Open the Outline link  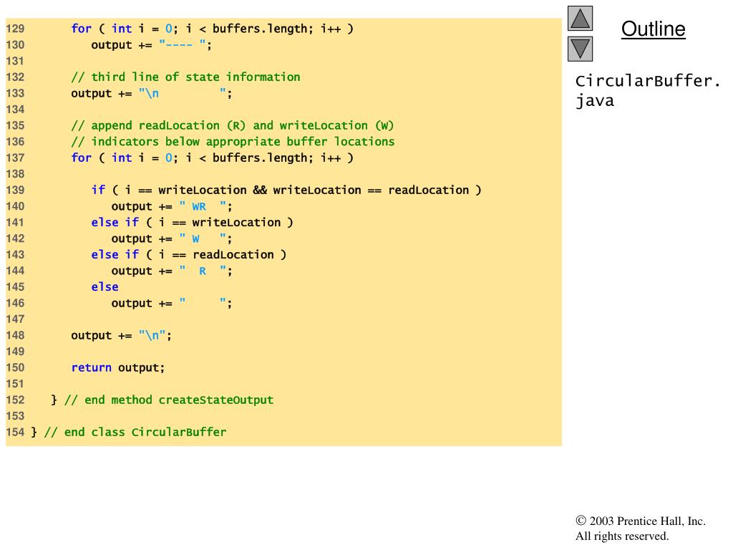coord(653,29)
